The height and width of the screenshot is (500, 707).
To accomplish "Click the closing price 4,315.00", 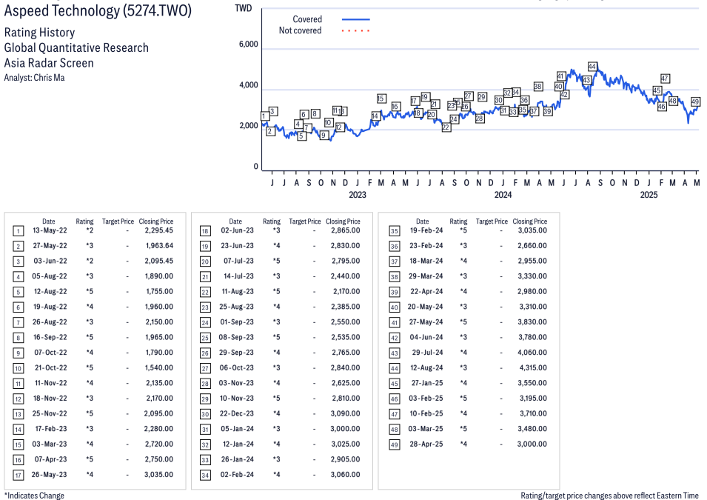I will click(x=534, y=368).
